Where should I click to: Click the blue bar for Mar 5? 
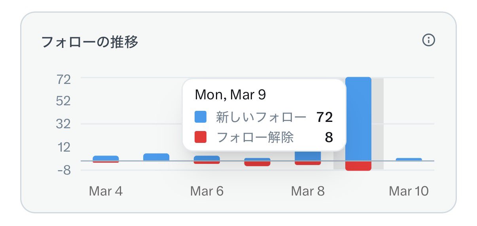[156, 157]
